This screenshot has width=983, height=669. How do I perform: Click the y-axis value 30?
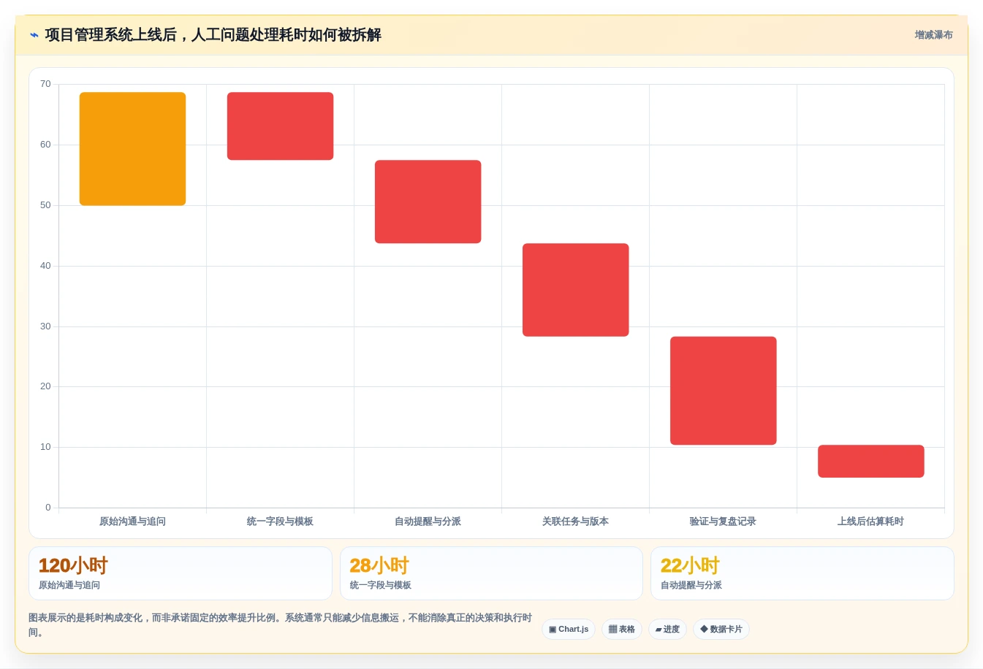pyautogui.click(x=45, y=326)
